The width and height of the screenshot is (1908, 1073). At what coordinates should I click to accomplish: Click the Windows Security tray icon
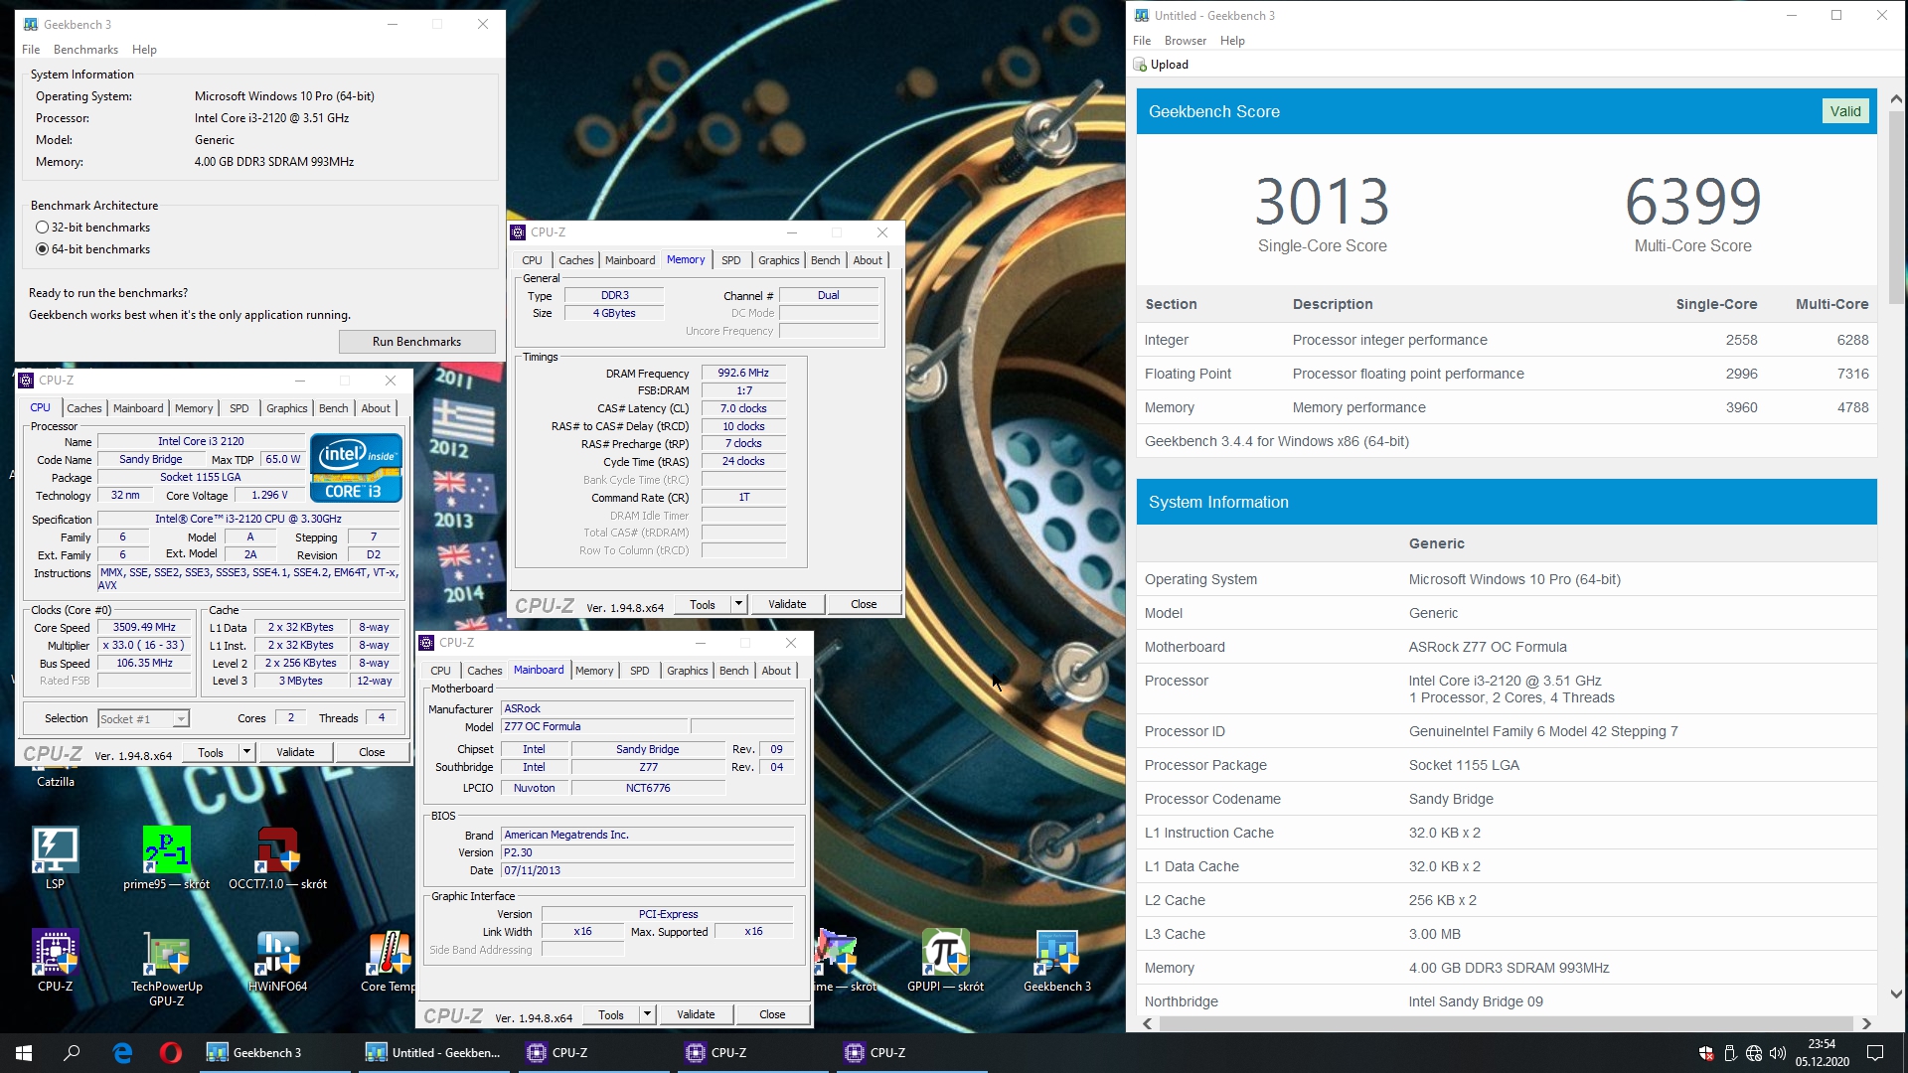(1706, 1052)
